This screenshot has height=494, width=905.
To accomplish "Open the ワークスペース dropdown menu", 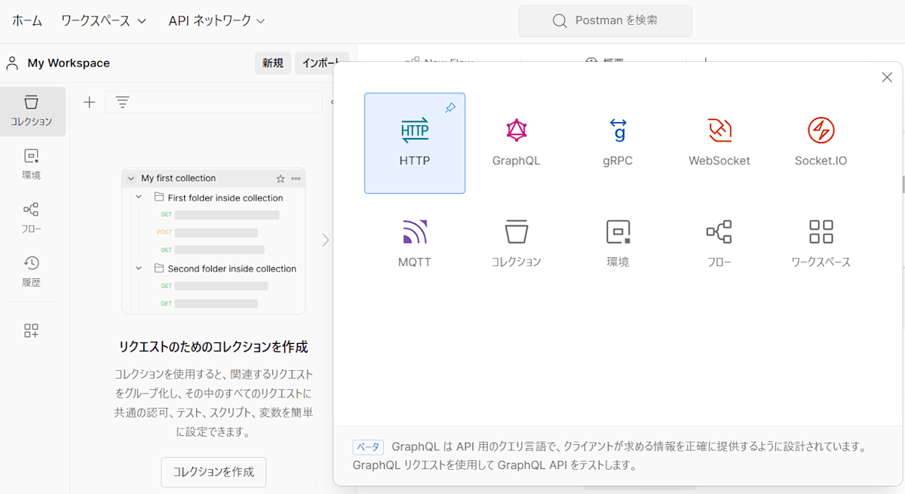I will [x=103, y=21].
